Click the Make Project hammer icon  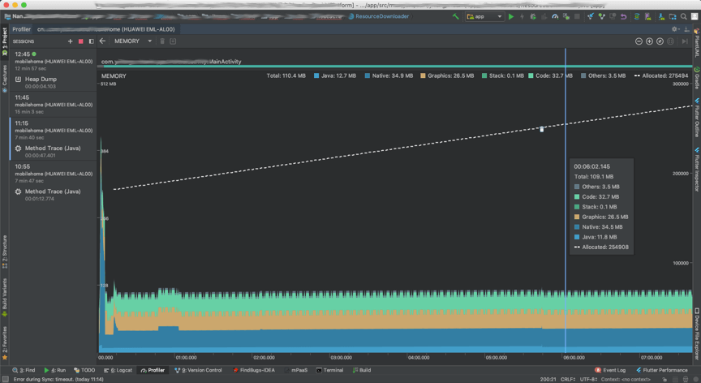pos(455,16)
